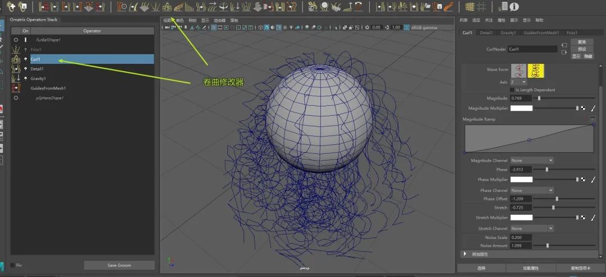Toggle the light bulb for Gravity1 operator

click(x=25, y=78)
